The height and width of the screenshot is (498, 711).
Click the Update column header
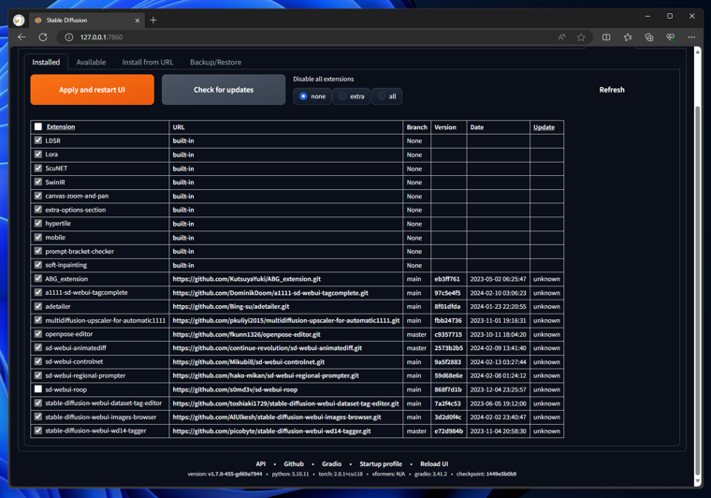point(544,127)
